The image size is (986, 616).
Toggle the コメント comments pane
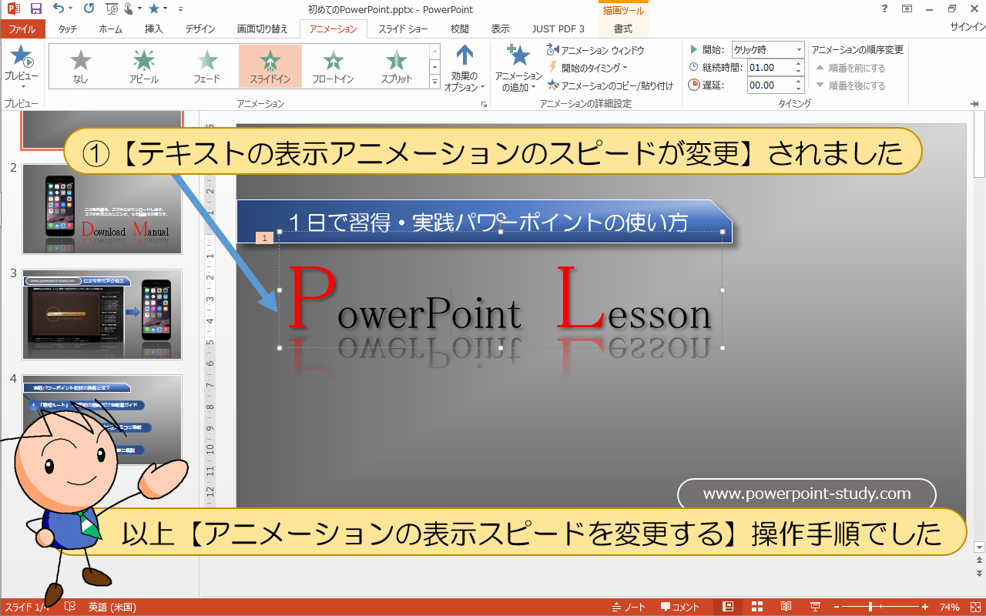(680, 608)
